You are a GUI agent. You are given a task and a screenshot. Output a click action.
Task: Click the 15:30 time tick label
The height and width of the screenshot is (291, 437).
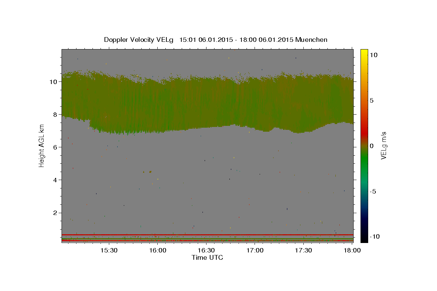pyautogui.click(x=109, y=250)
